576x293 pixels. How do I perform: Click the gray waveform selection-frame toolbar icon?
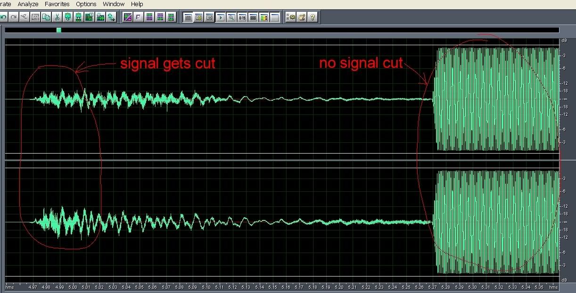[35, 17]
